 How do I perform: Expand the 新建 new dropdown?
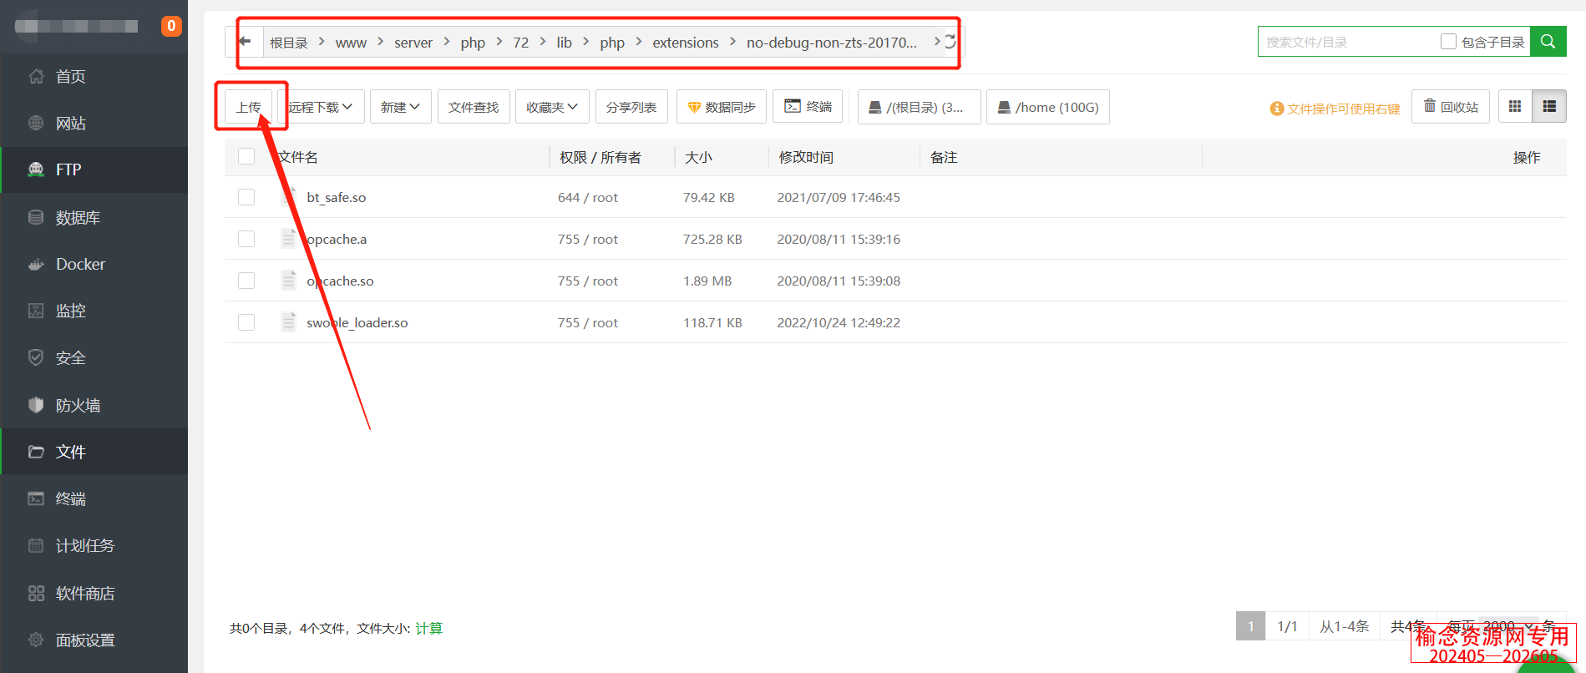(x=401, y=107)
